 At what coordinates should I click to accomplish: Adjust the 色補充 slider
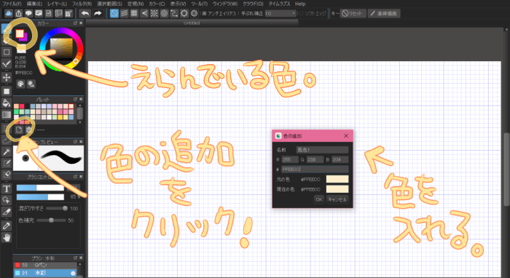[x=52, y=221]
